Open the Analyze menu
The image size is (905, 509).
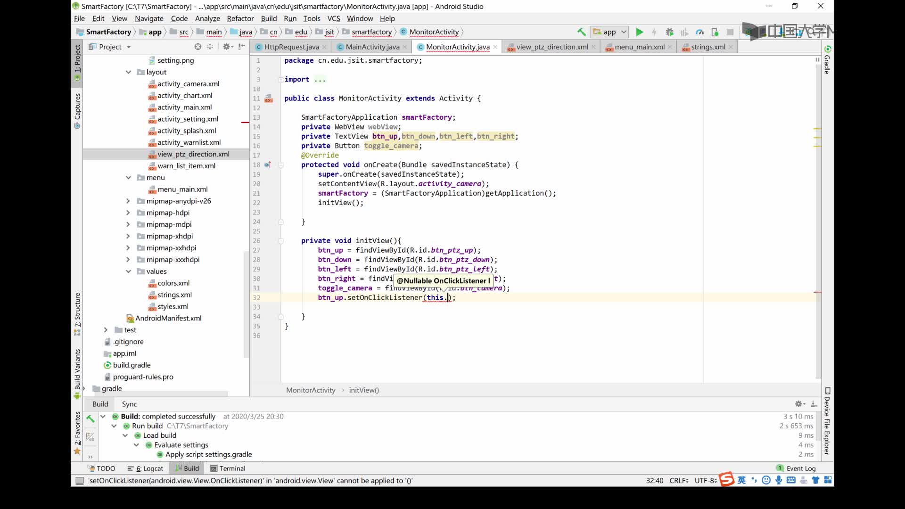pyautogui.click(x=207, y=18)
